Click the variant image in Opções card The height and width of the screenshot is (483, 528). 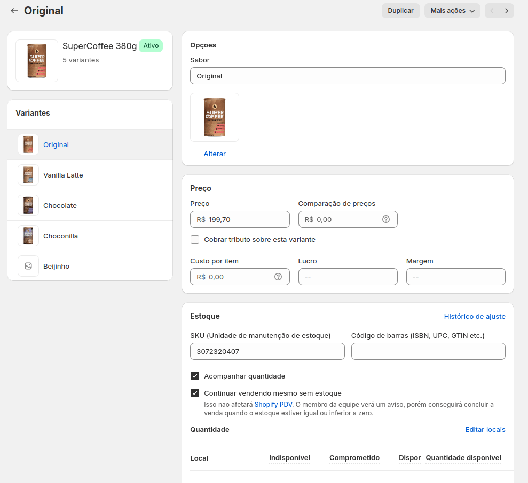215,117
